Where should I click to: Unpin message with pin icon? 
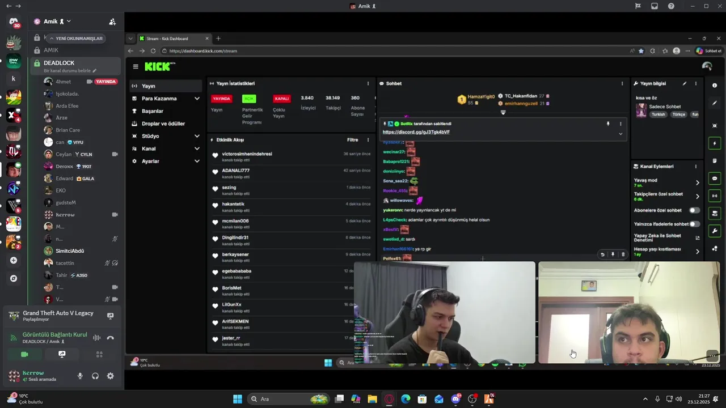point(608,124)
